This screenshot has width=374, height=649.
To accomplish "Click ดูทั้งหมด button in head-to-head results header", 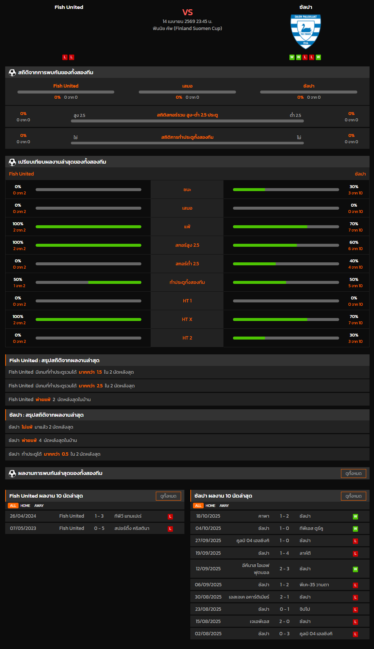I will click(353, 473).
